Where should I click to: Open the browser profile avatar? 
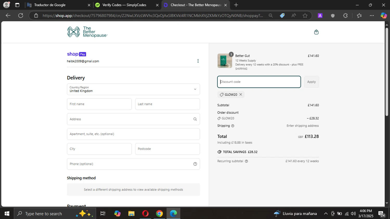[x=6, y=5]
